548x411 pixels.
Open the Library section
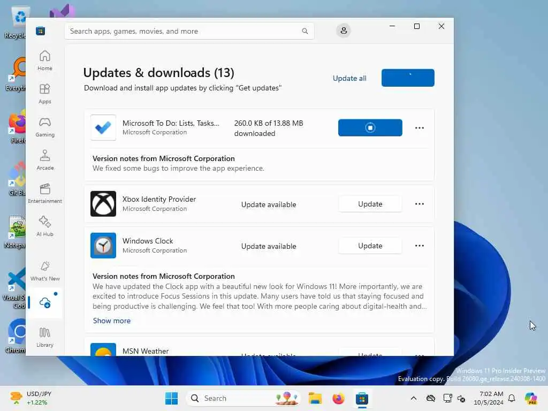(45, 337)
